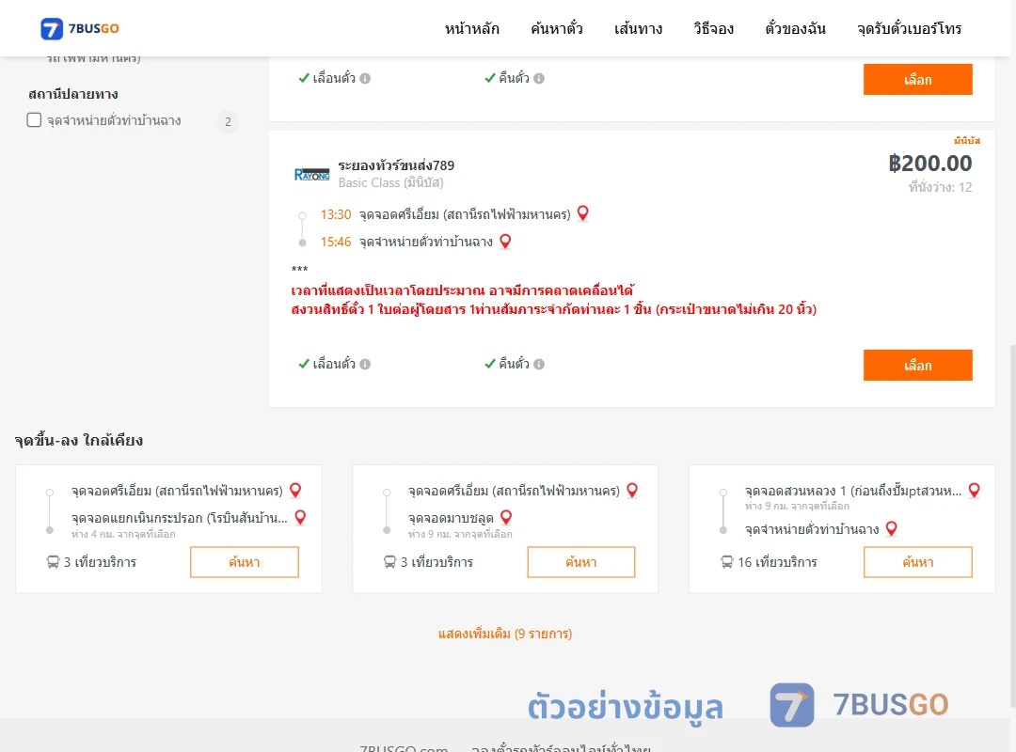The image size is (1016, 752).
Task: Click the ระยองทัวร์ขนส่ง789 operator name
Action: coord(396,165)
